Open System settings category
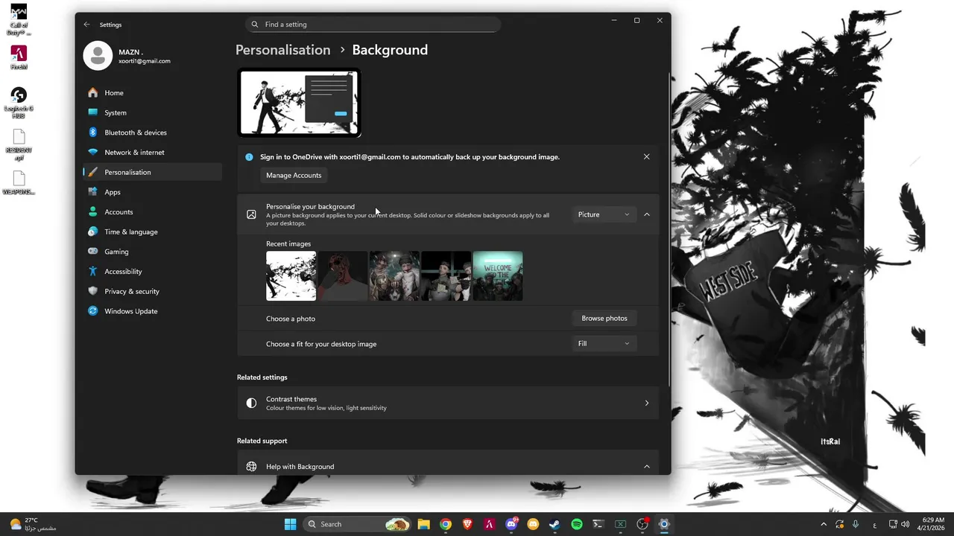 tap(152, 112)
